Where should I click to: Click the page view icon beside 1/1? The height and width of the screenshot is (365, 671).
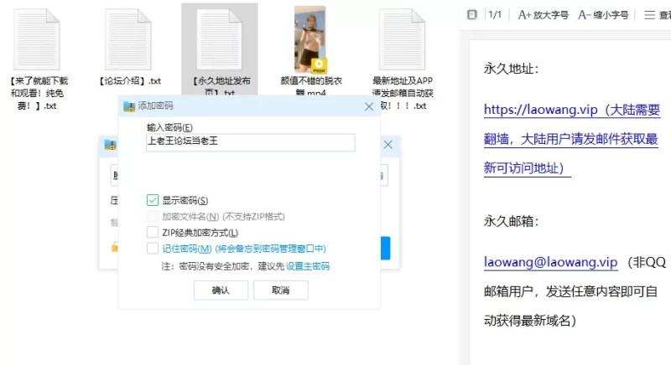(x=472, y=15)
